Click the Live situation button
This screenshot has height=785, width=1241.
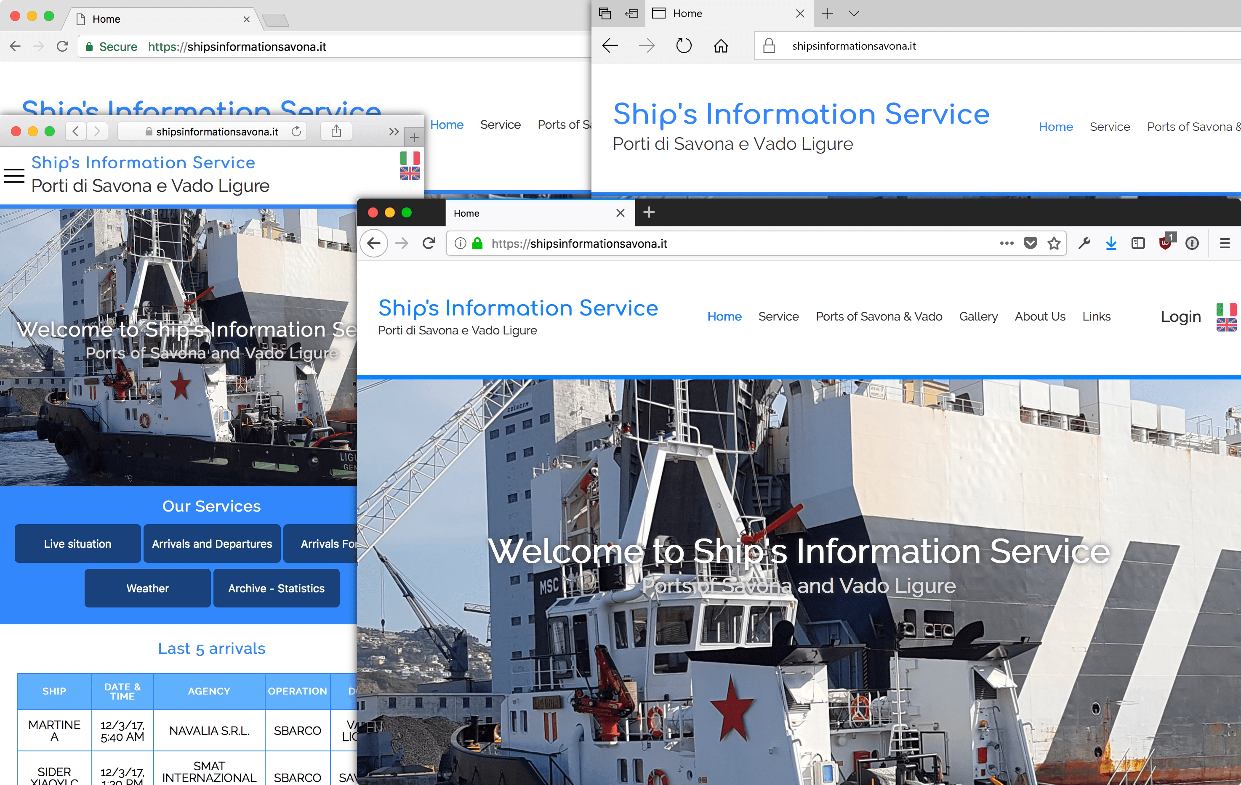click(77, 543)
